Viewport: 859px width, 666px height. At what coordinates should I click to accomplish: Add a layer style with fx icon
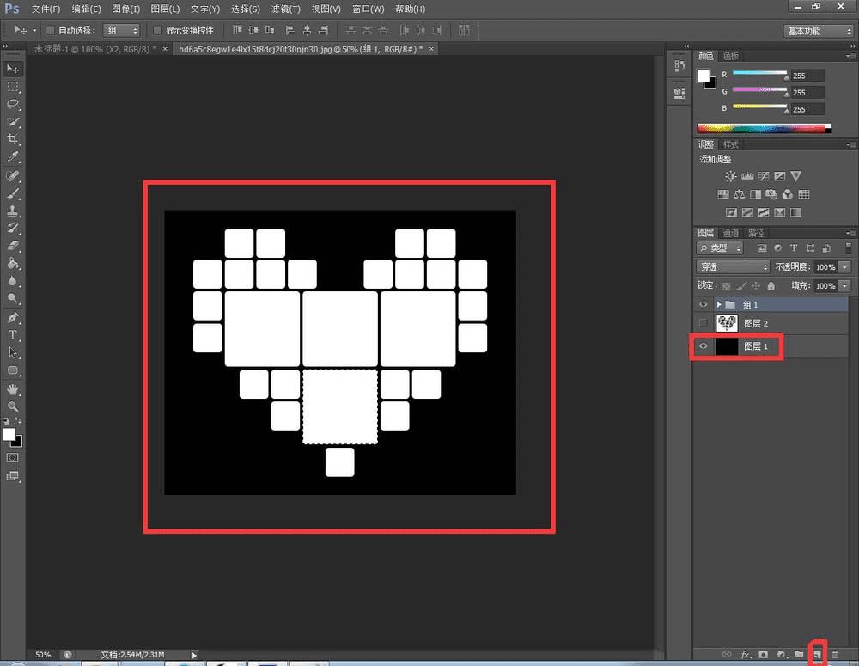tap(746, 655)
